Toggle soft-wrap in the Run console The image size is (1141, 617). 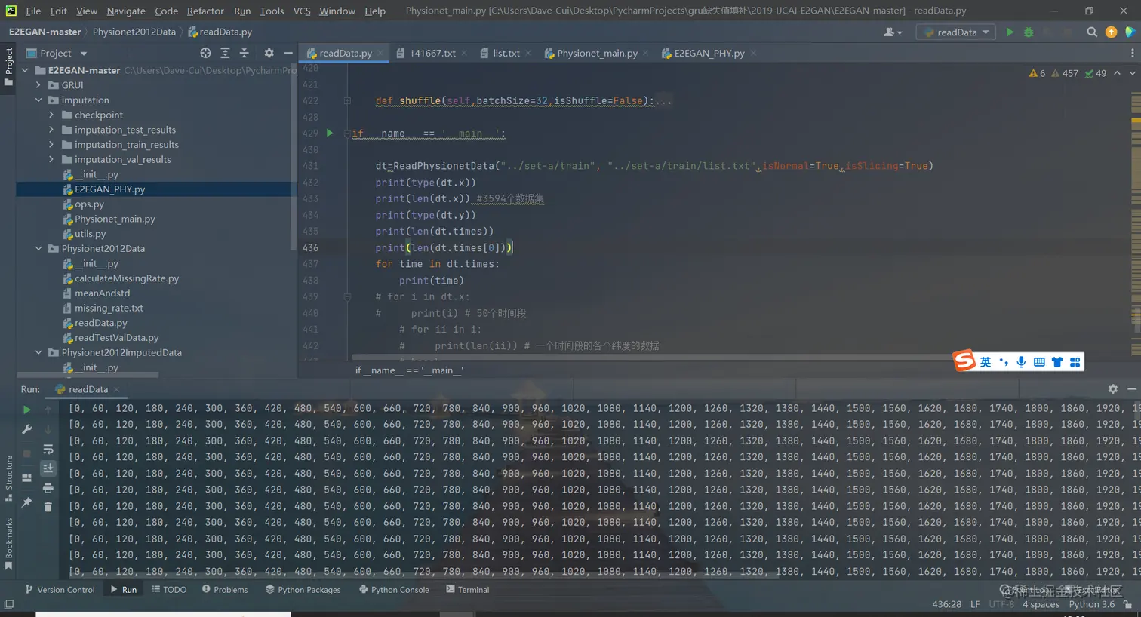pos(48,449)
